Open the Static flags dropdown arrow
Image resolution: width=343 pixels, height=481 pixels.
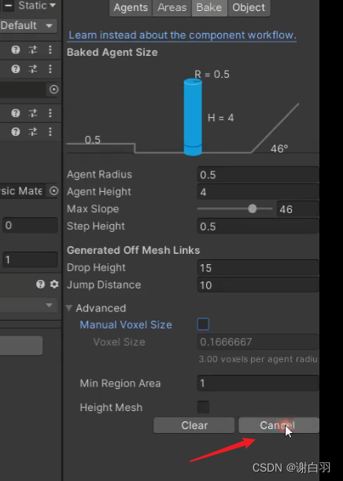point(53,6)
